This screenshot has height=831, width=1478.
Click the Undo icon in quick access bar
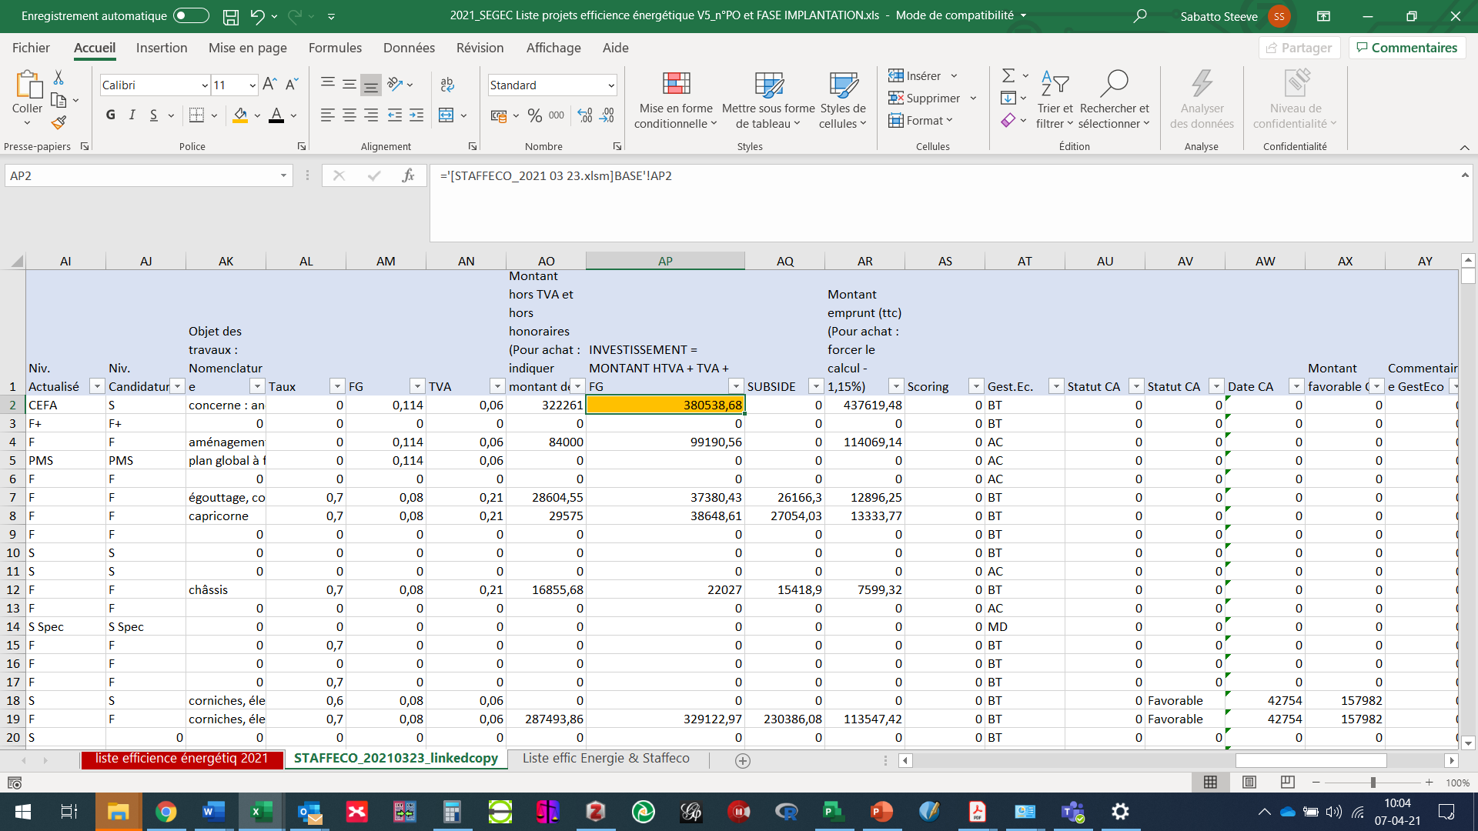264,15
